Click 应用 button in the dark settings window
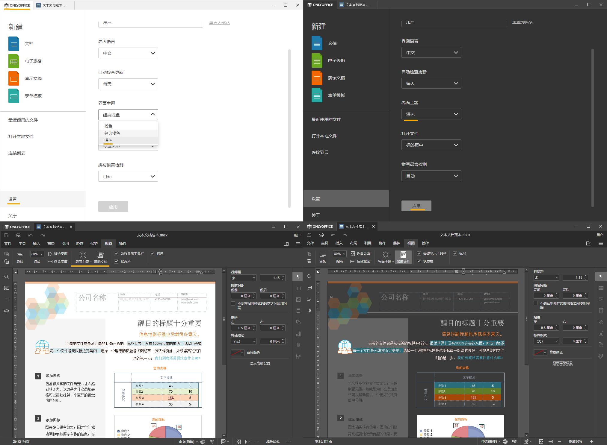 [x=416, y=206]
